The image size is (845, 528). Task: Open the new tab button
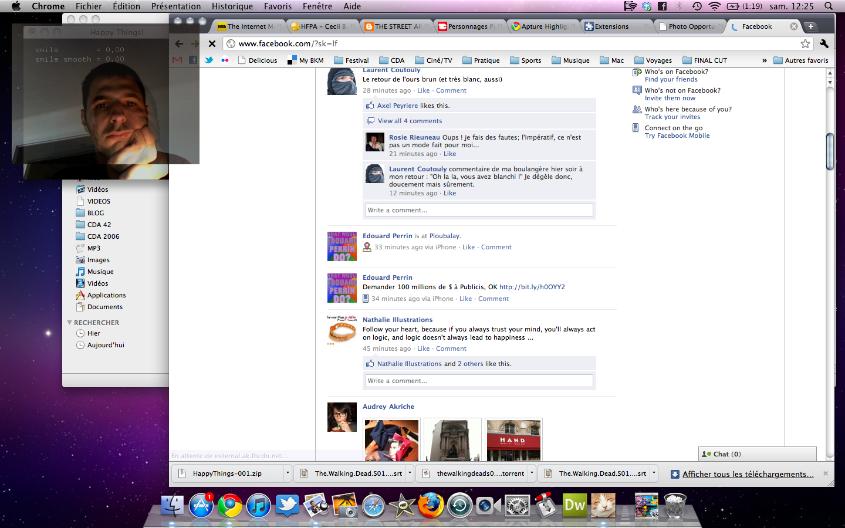(x=811, y=26)
